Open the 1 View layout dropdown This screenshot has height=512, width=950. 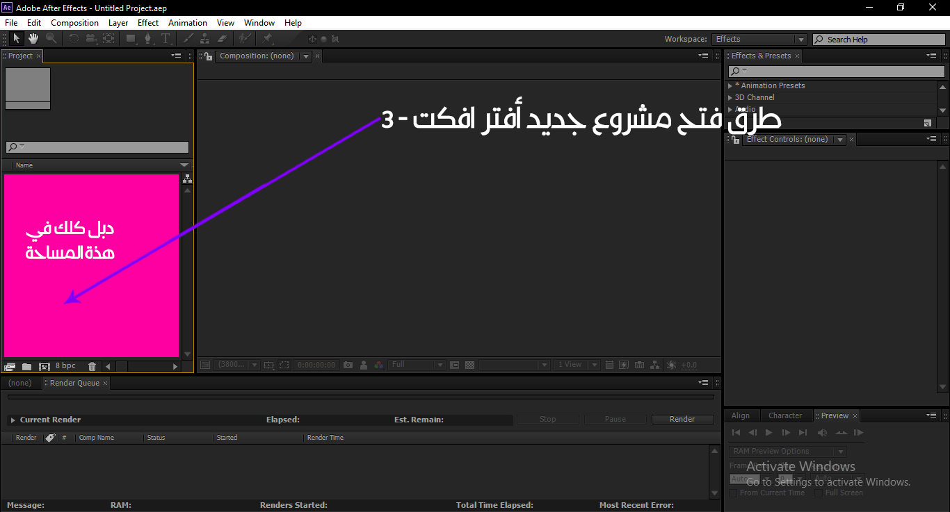click(577, 365)
